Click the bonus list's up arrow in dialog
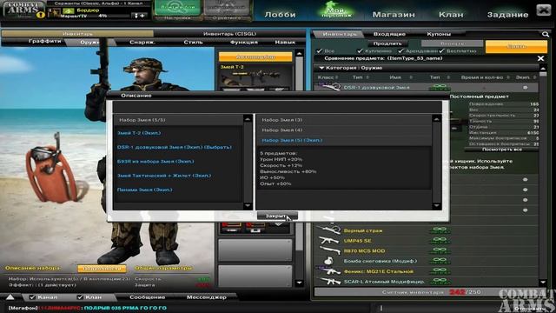The width and height of the screenshot is (556, 313). click(x=436, y=118)
